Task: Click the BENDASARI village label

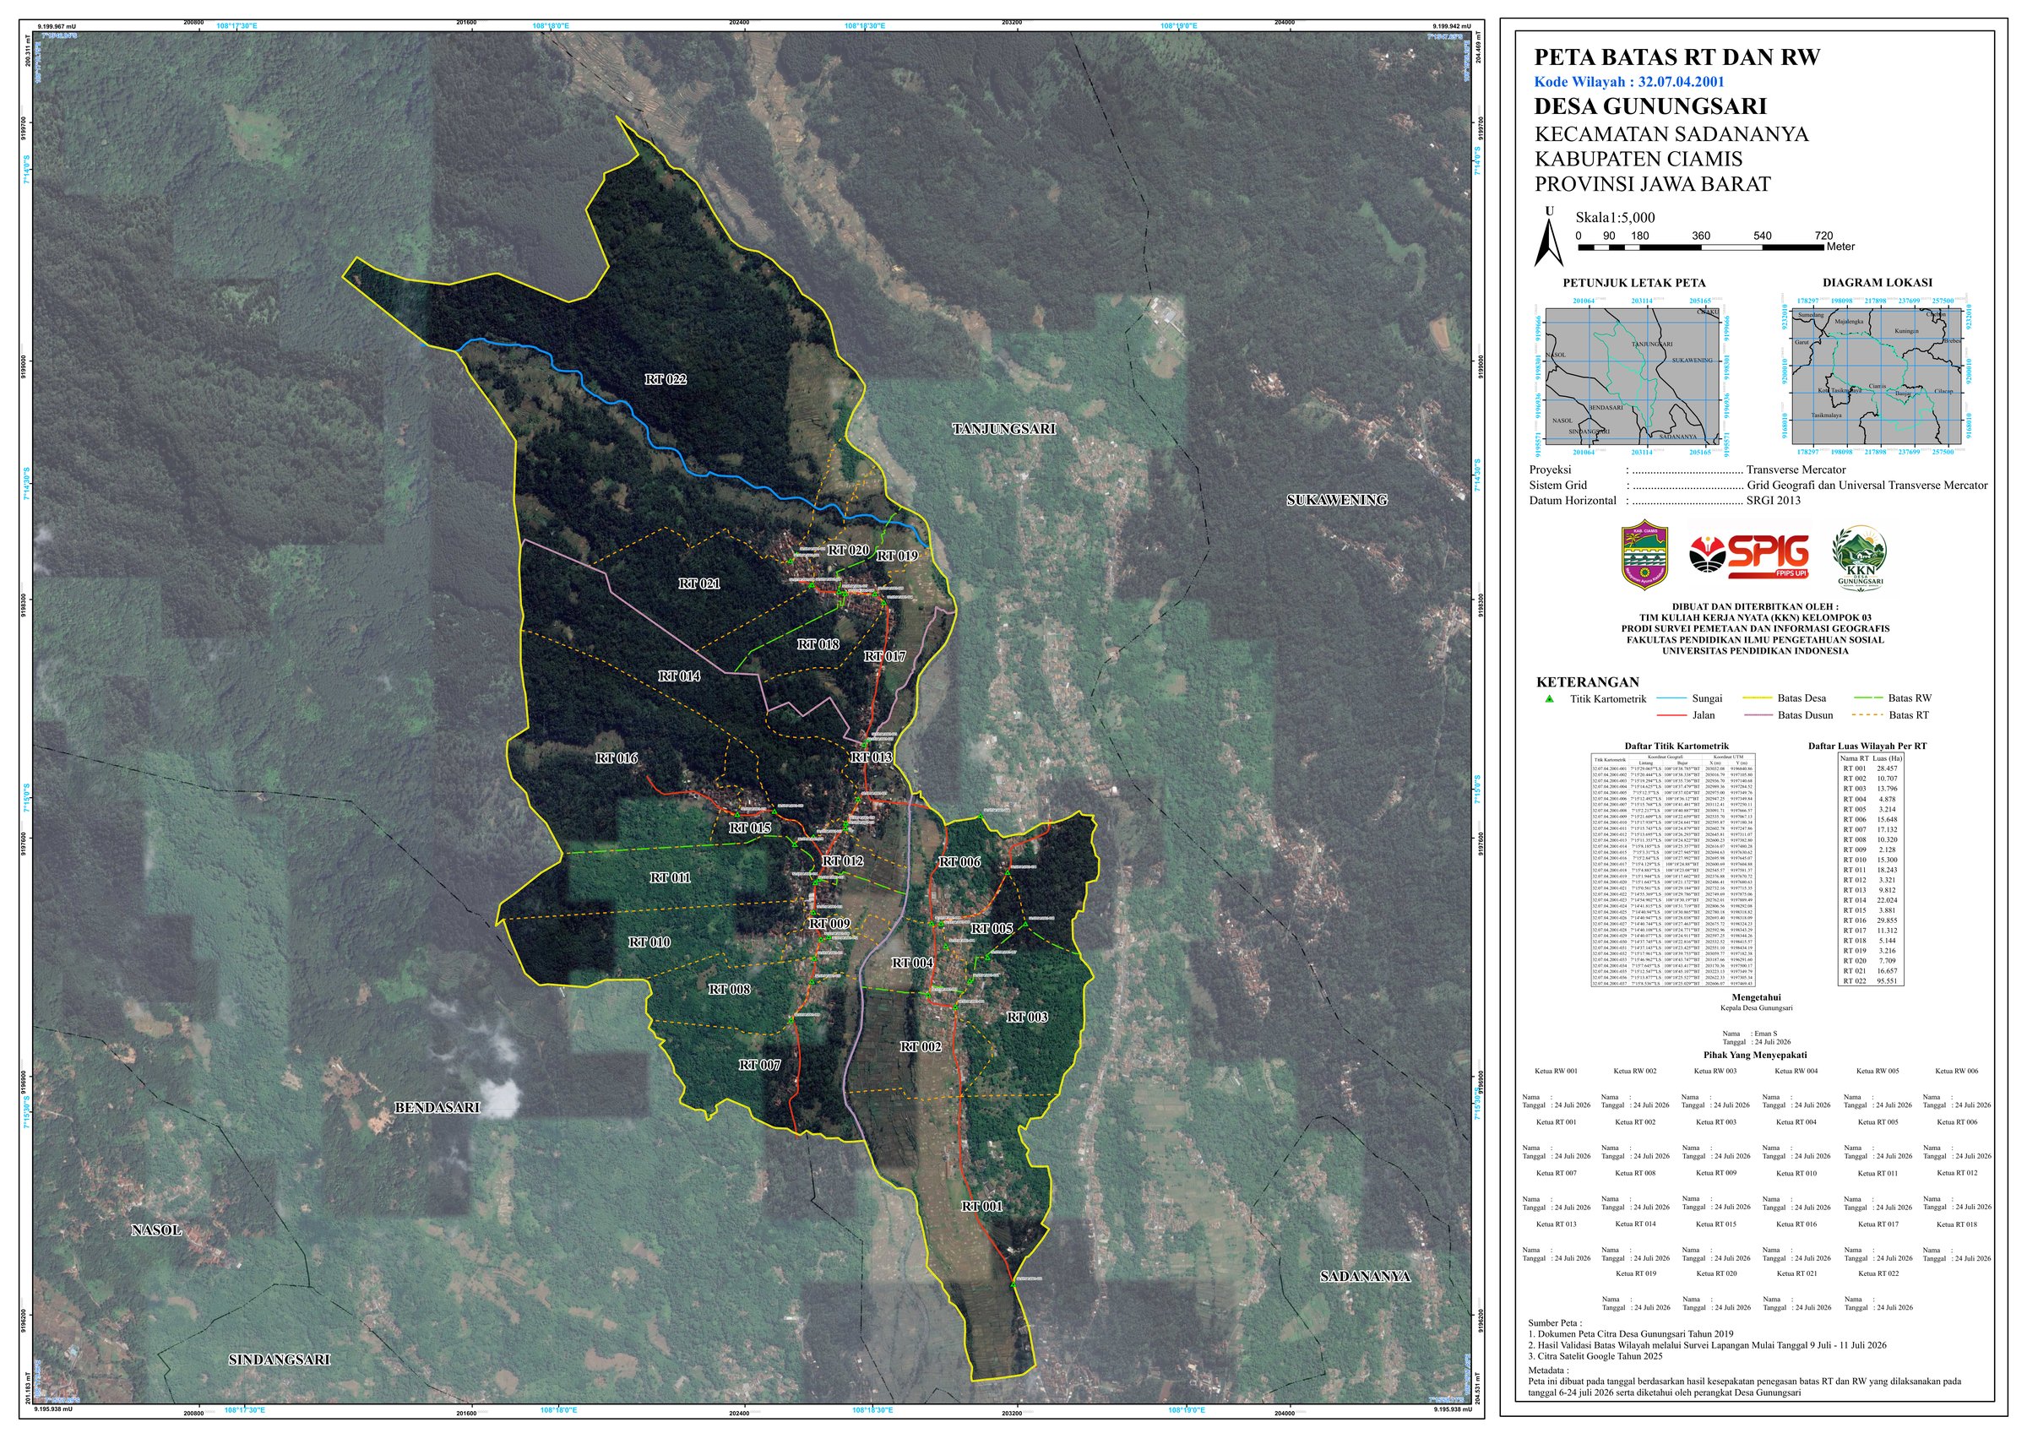Action: point(437,1107)
